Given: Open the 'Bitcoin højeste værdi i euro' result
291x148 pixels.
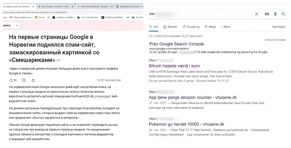Looking at the screenshot, I should click(174, 66).
